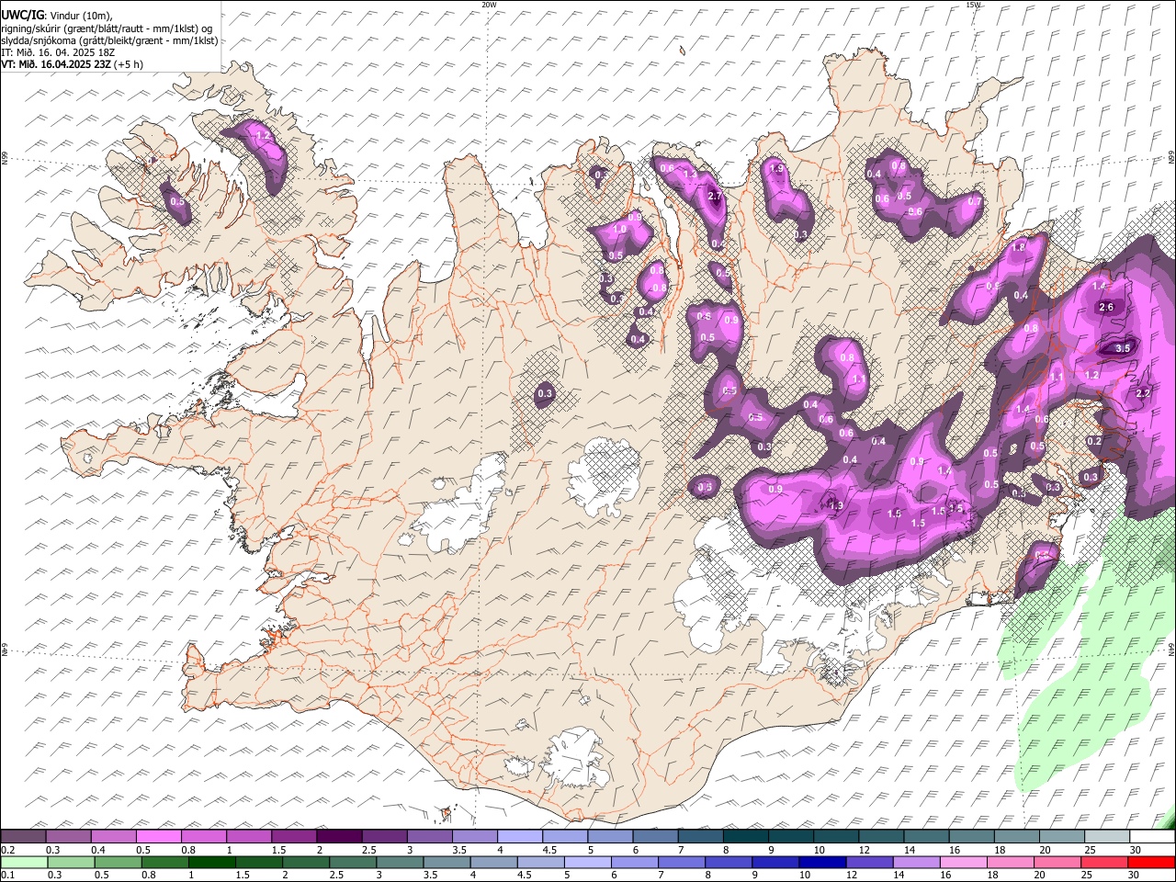Click the "1.8" snowfall value on the map
This screenshot has height=882, width=1176.
(x=1018, y=248)
